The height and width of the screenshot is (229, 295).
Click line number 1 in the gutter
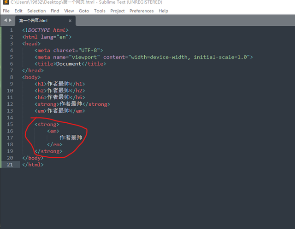(12, 30)
